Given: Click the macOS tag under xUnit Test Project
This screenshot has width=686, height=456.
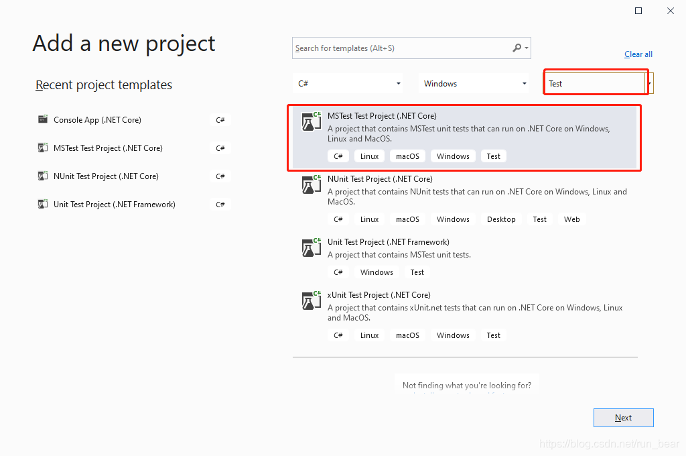Looking at the screenshot, I should coord(407,335).
